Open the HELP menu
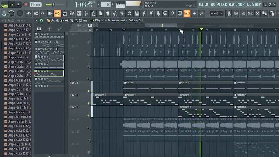279x157 pixels. (258, 4)
